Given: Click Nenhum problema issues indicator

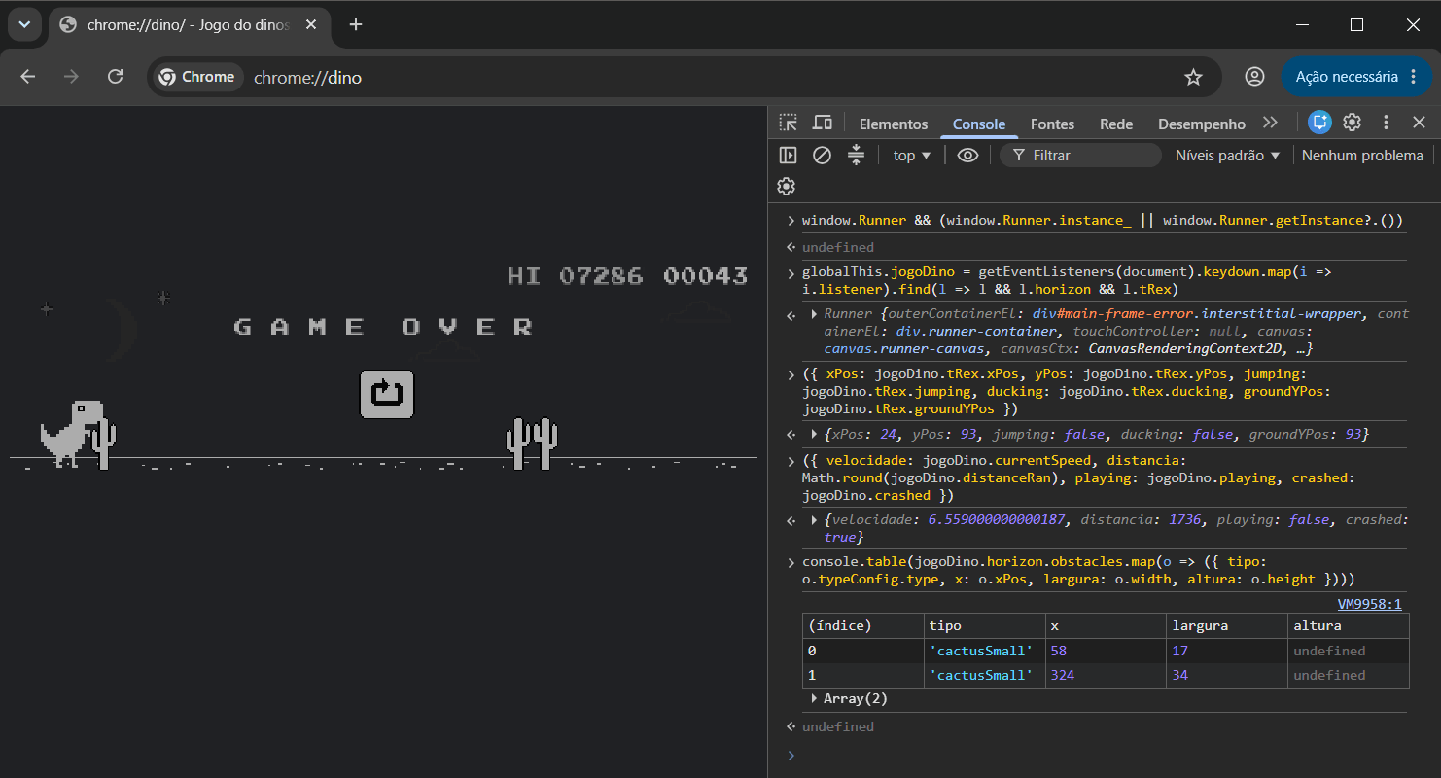Looking at the screenshot, I should (x=1362, y=156).
